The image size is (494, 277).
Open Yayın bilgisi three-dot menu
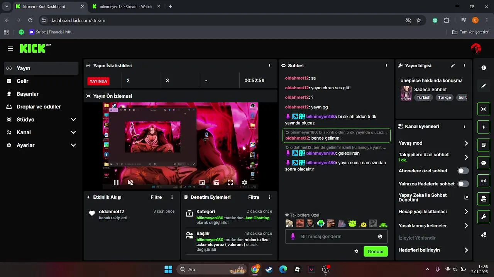[464, 66]
